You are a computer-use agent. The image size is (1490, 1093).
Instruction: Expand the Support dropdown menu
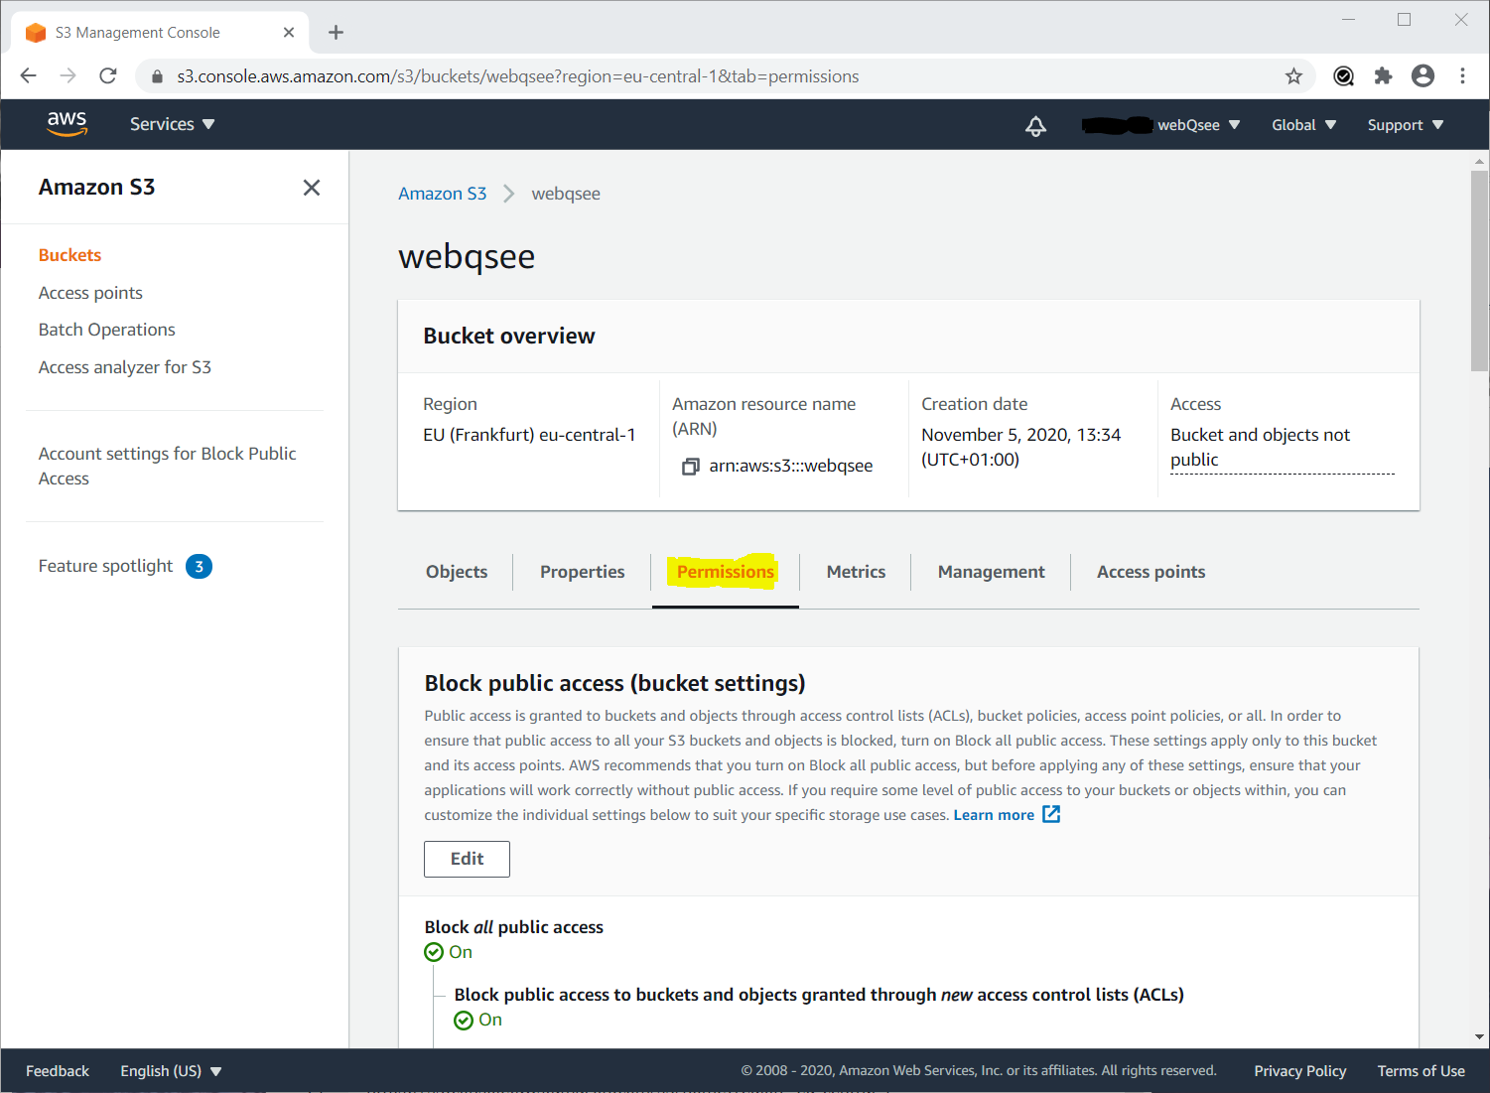pyautogui.click(x=1405, y=125)
